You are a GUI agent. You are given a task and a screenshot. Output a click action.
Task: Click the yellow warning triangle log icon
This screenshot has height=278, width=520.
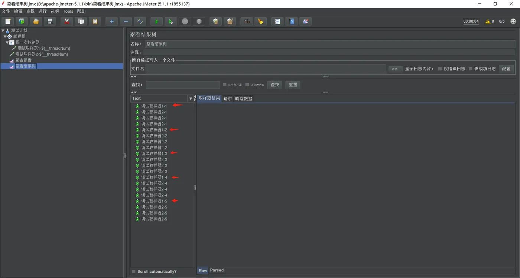click(x=488, y=21)
